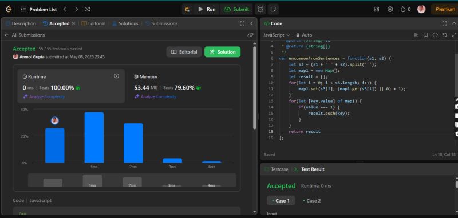Reset code with the undo arrow icon
Image resolution: width=458 pixels, height=218 pixels.
(x=445, y=35)
